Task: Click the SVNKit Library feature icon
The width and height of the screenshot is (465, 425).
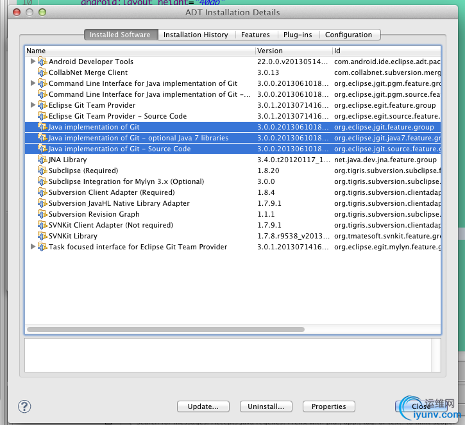Action: pos(42,236)
